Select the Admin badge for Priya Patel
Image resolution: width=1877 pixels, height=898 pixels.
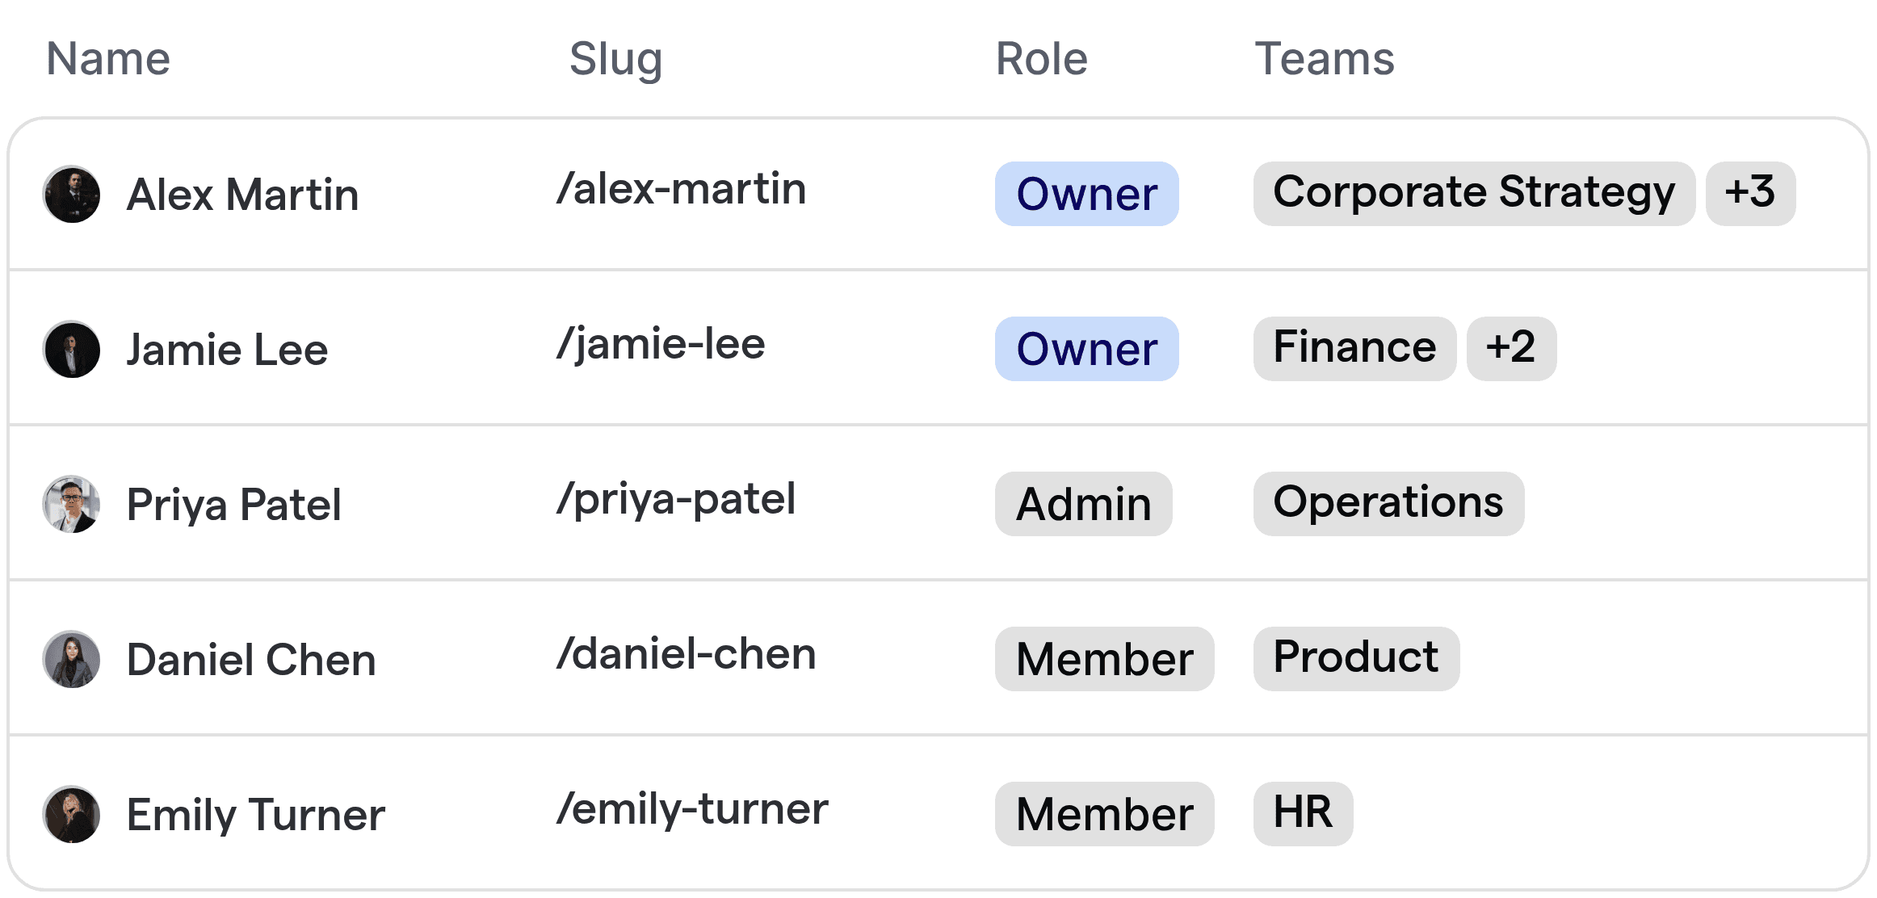pos(1083,504)
